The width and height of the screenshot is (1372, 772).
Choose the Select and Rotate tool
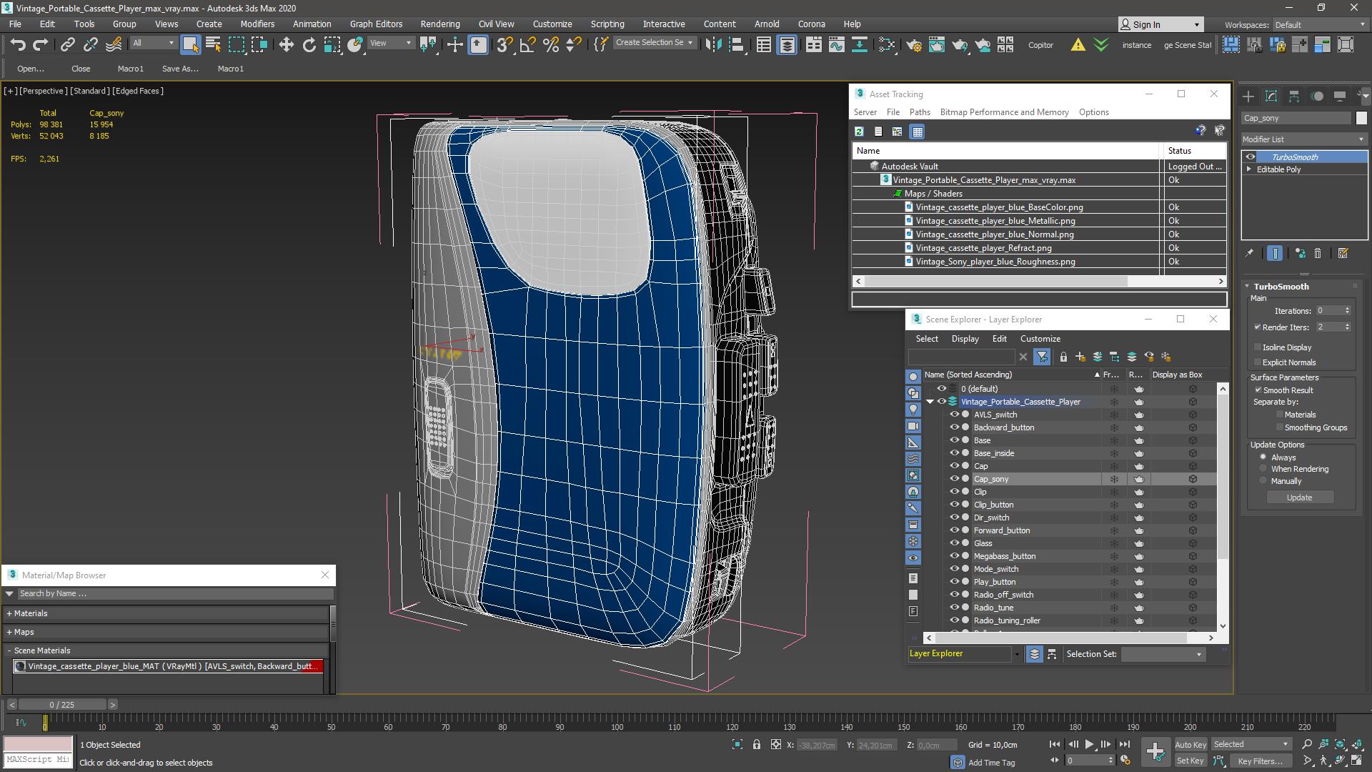pyautogui.click(x=309, y=44)
